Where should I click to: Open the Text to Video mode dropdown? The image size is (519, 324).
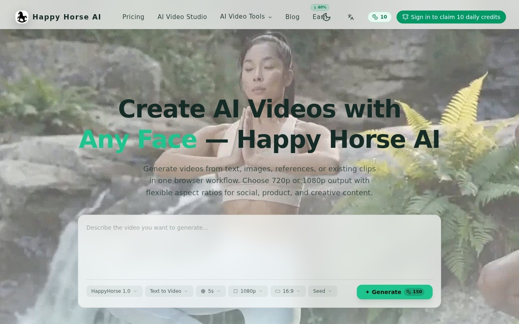(x=169, y=291)
